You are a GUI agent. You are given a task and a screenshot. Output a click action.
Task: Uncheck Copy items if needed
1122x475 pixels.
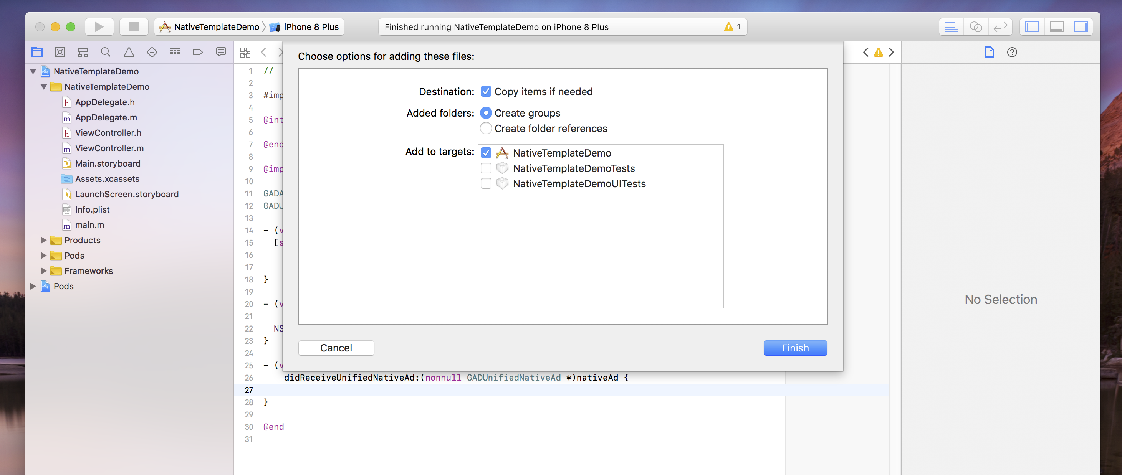(x=486, y=91)
